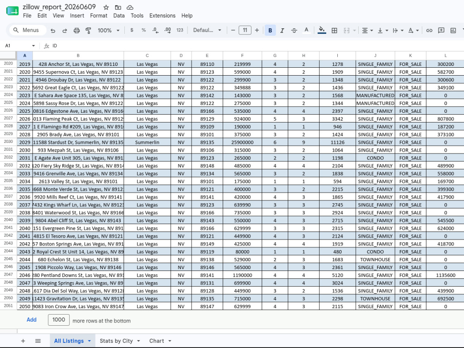Open more number formats (123)
464x348 pixels.
[x=180, y=30]
